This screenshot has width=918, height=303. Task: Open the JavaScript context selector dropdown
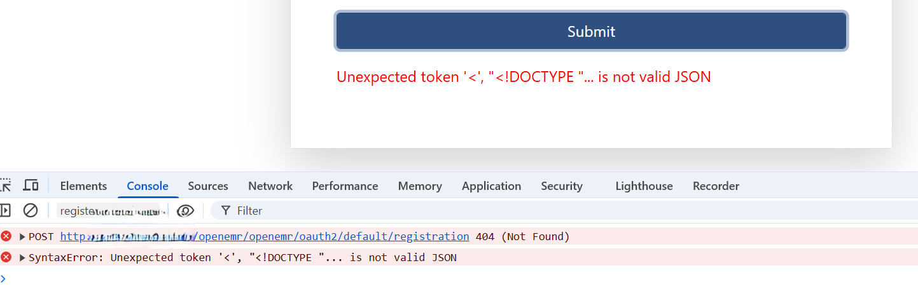[113, 211]
